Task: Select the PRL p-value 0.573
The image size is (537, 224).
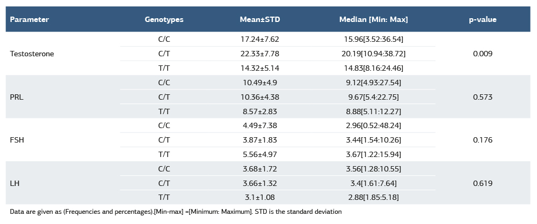Action: click(482, 97)
